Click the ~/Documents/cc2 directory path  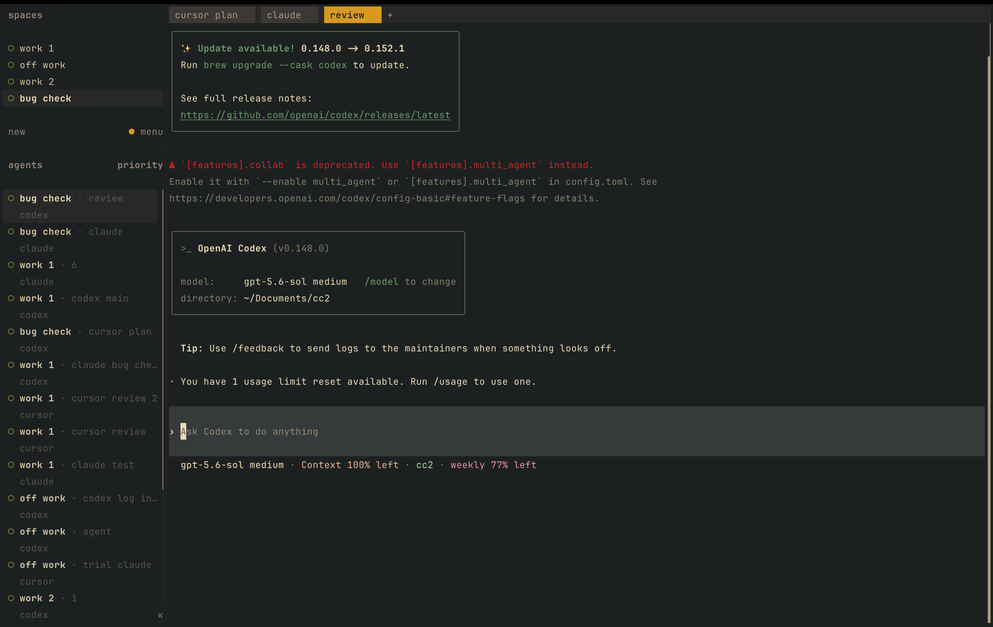[287, 298]
